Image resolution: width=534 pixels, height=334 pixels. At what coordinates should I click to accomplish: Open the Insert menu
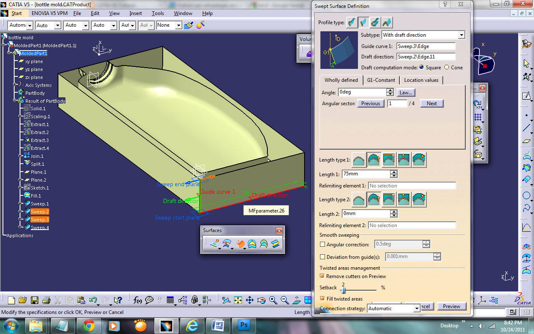click(x=136, y=13)
